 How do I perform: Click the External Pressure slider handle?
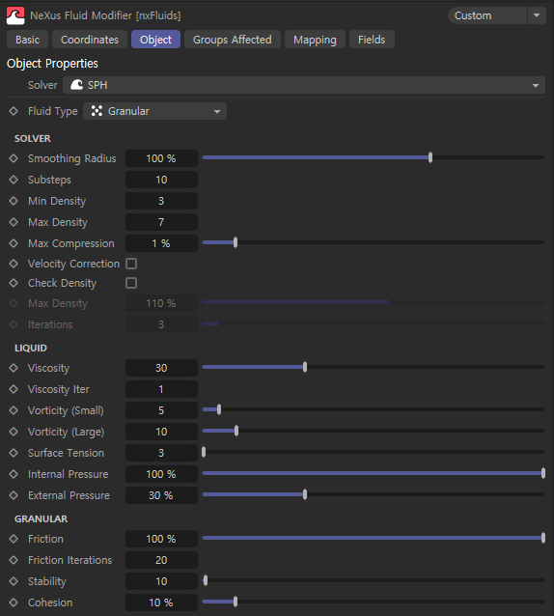(305, 494)
